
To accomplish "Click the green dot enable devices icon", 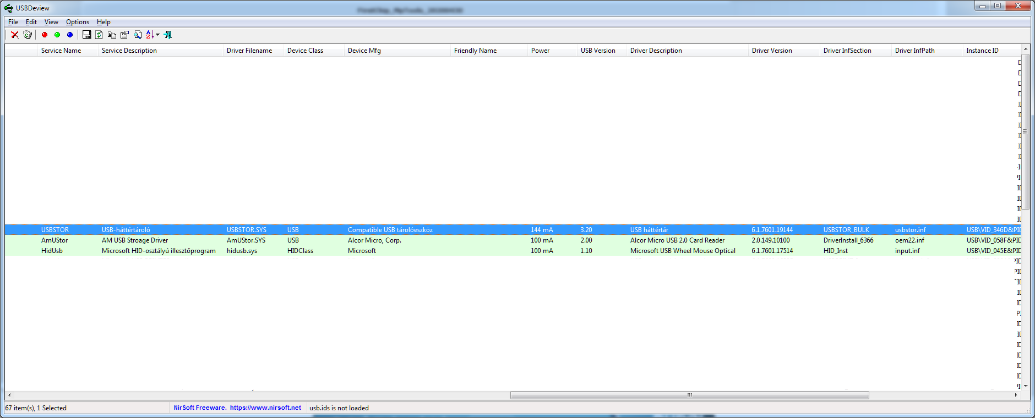I will (57, 35).
